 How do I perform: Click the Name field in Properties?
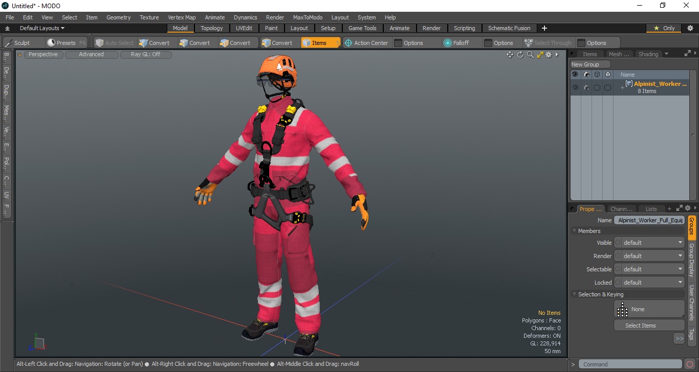[x=649, y=220]
